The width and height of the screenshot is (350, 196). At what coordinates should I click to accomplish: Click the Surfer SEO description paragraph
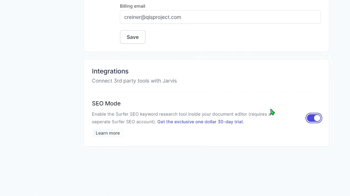[181, 118]
